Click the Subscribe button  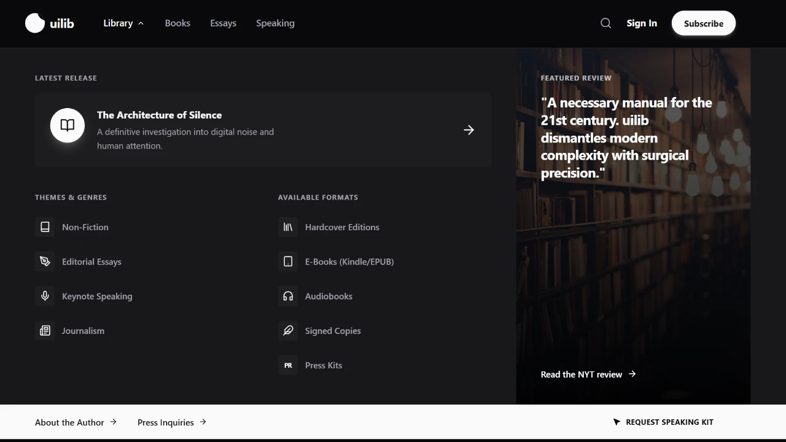coord(703,23)
